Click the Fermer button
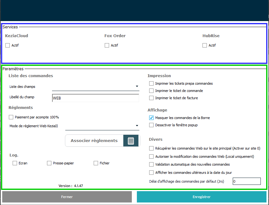 coord(67,197)
